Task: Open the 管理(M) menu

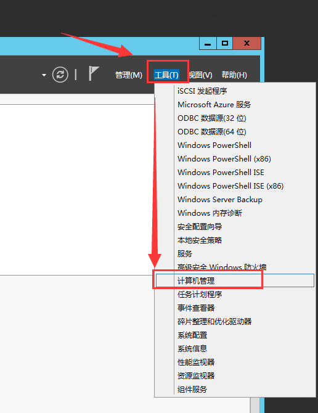Action: pyautogui.click(x=129, y=75)
